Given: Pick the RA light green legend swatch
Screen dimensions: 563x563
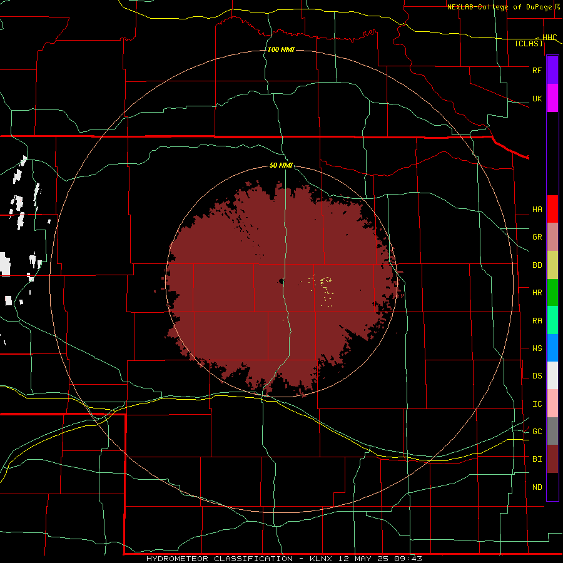Looking at the screenshot, I should tap(552, 320).
